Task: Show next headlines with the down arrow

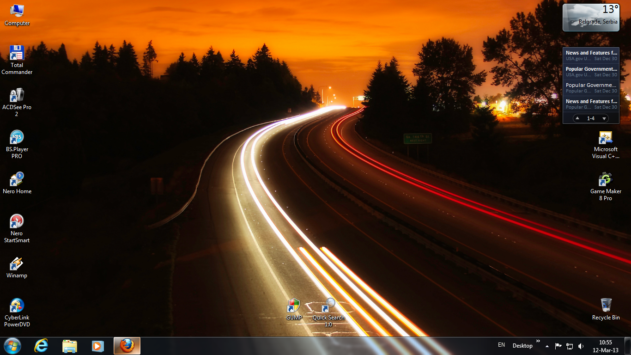Action: click(x=604, y=118)
